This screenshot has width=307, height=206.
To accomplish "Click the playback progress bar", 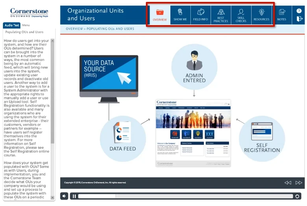I will (185, 196).
